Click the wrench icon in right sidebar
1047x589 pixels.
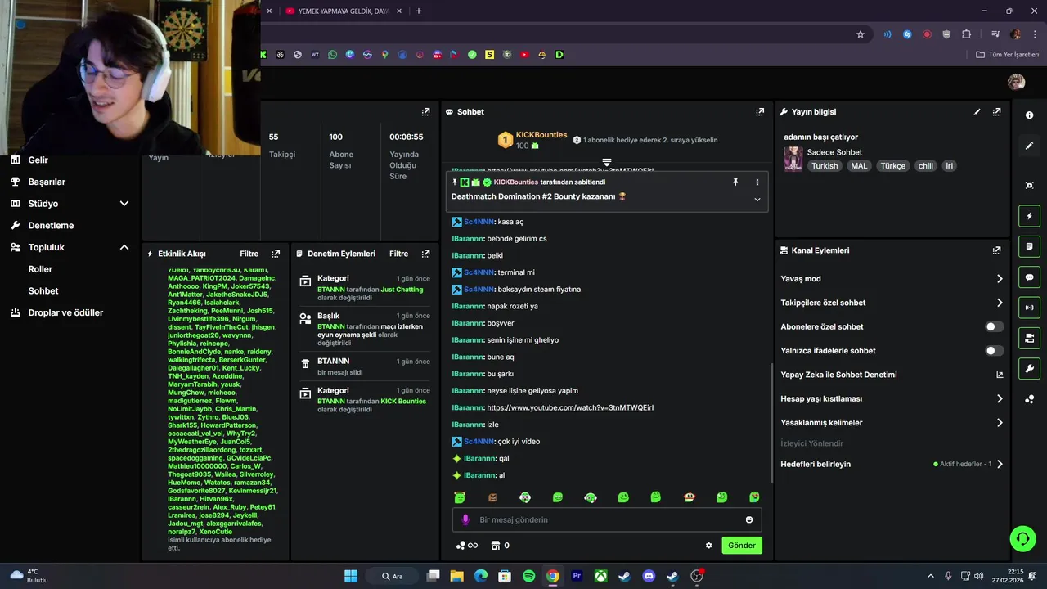click(x=1030, y=368)
